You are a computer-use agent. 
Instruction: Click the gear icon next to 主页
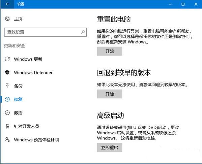(7, 19)
